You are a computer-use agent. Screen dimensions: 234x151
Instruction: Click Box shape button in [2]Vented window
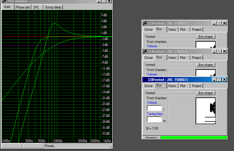pyautogui.click(x=206, y=37)
